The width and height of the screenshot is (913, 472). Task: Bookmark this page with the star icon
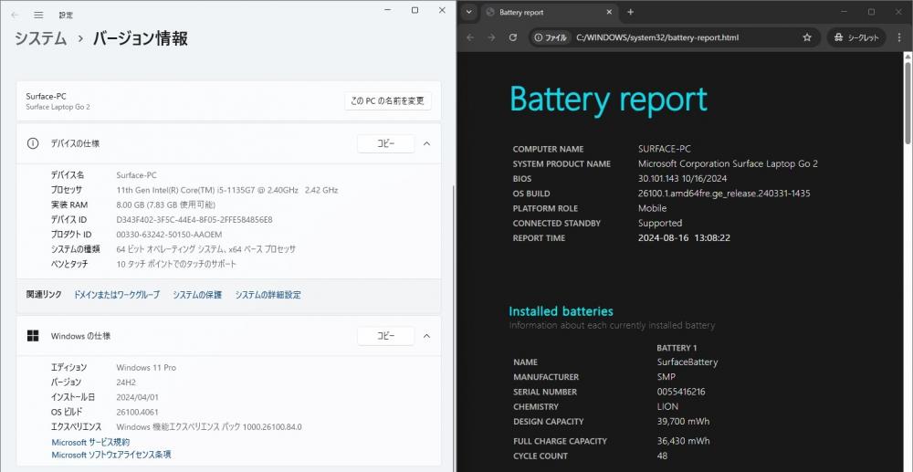pos(807,37)
